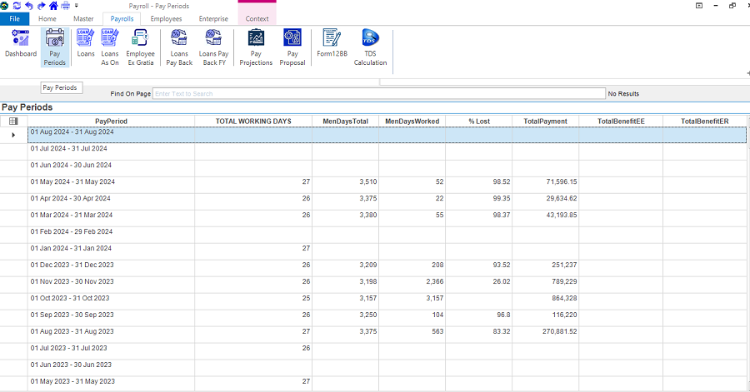Click the Loans ribbon icon
This screenshot has width=750, height=392.
[86, 47]
